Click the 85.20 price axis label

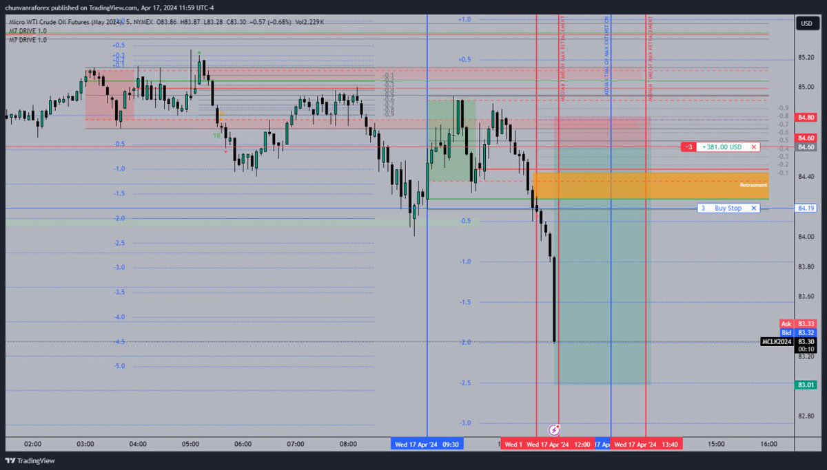coord(806,57)
